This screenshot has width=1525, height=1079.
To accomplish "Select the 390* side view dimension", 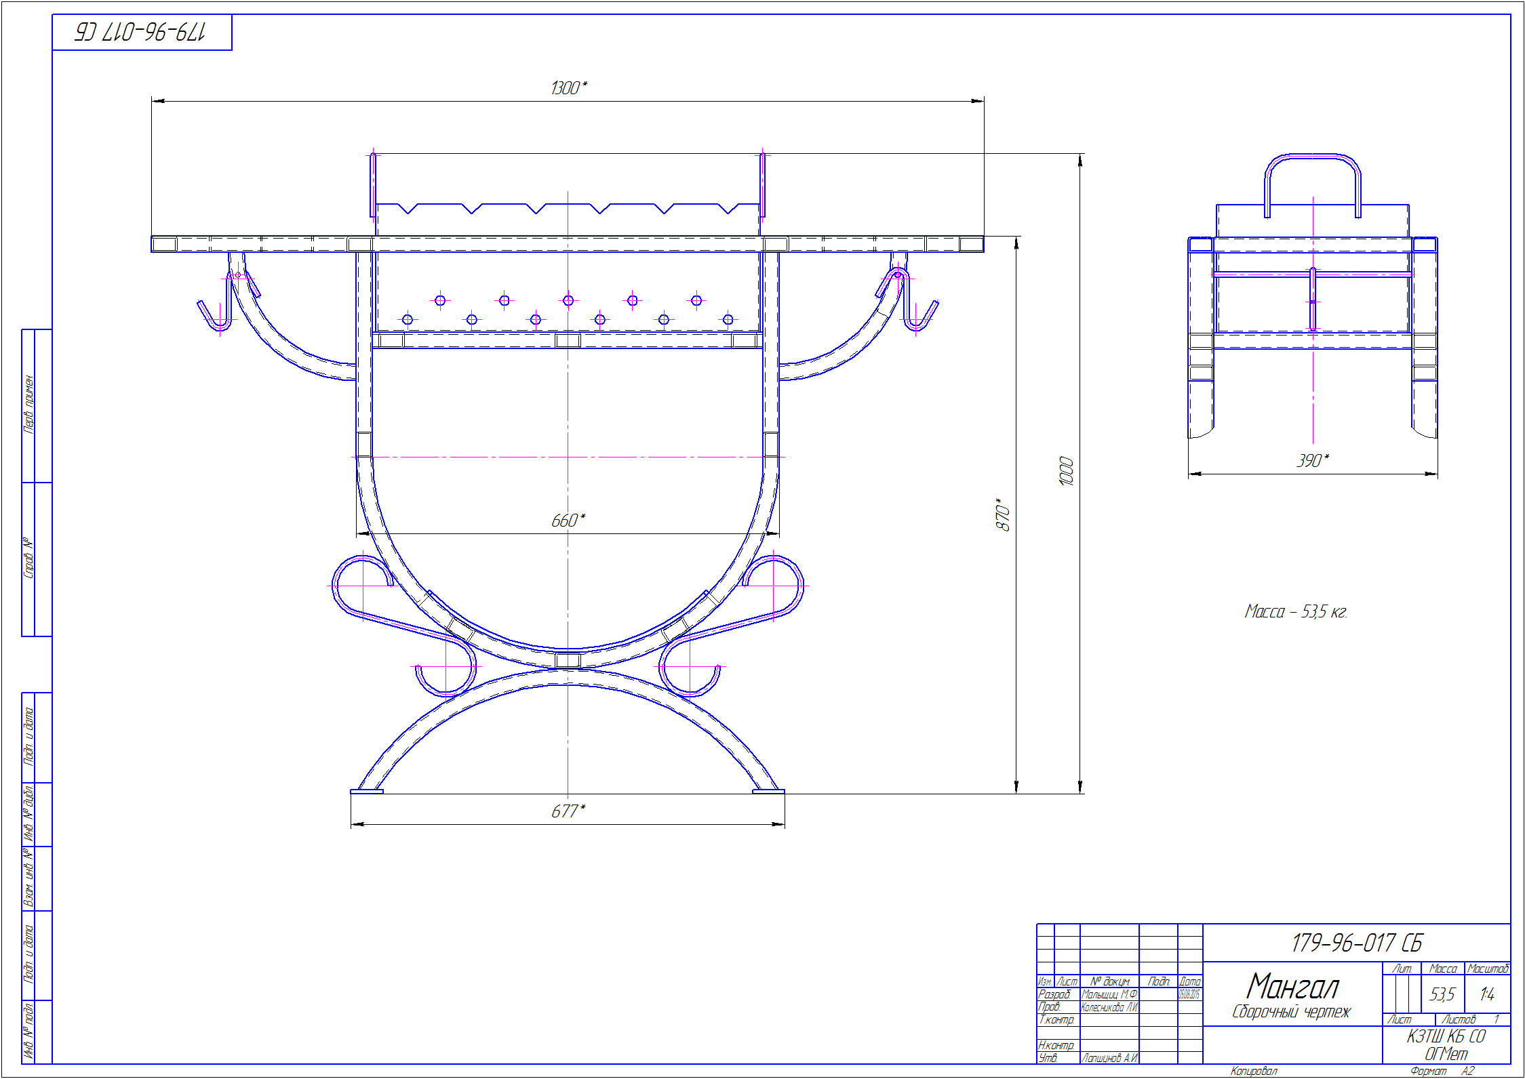I will pos(1312,461).
